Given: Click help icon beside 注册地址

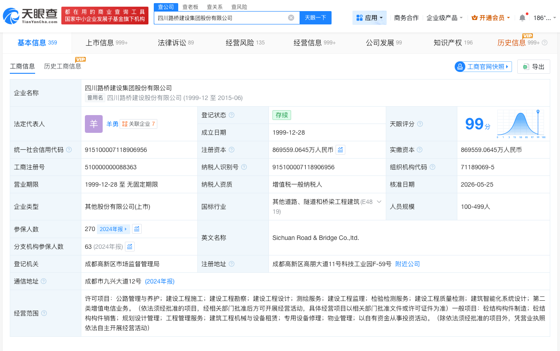Looking at the screenshot, I should (232, 264).
